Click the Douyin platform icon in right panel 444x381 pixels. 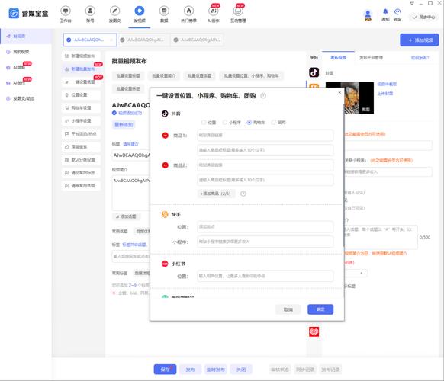[314, 72]
